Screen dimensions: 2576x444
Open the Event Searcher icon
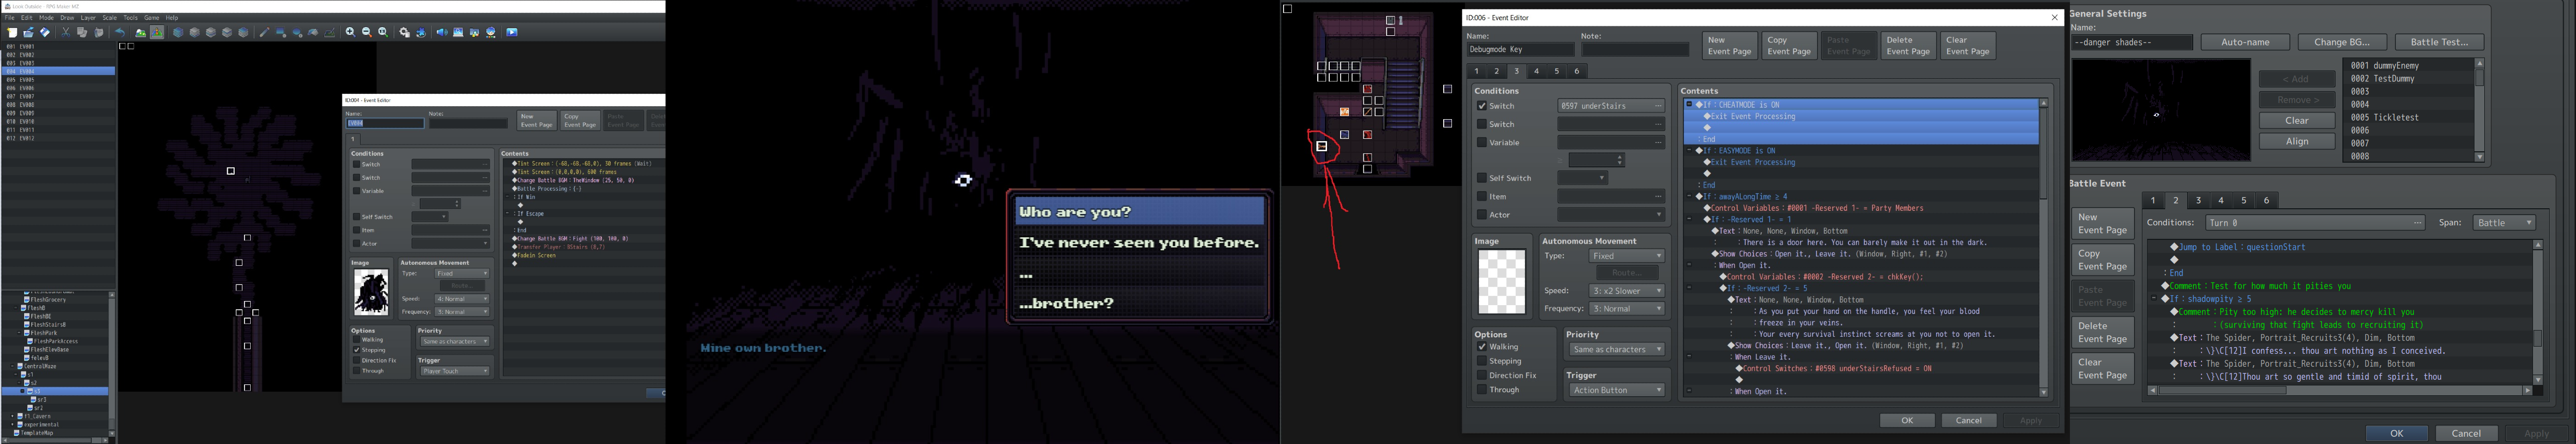tap(458, 32)
